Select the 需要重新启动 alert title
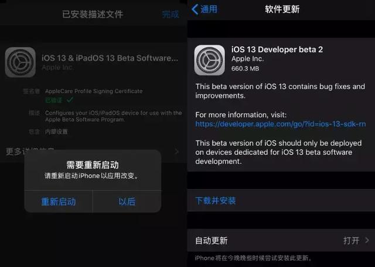Image resolution: width=375 pixels, height=267 pixels. click(x=93, y=165)
